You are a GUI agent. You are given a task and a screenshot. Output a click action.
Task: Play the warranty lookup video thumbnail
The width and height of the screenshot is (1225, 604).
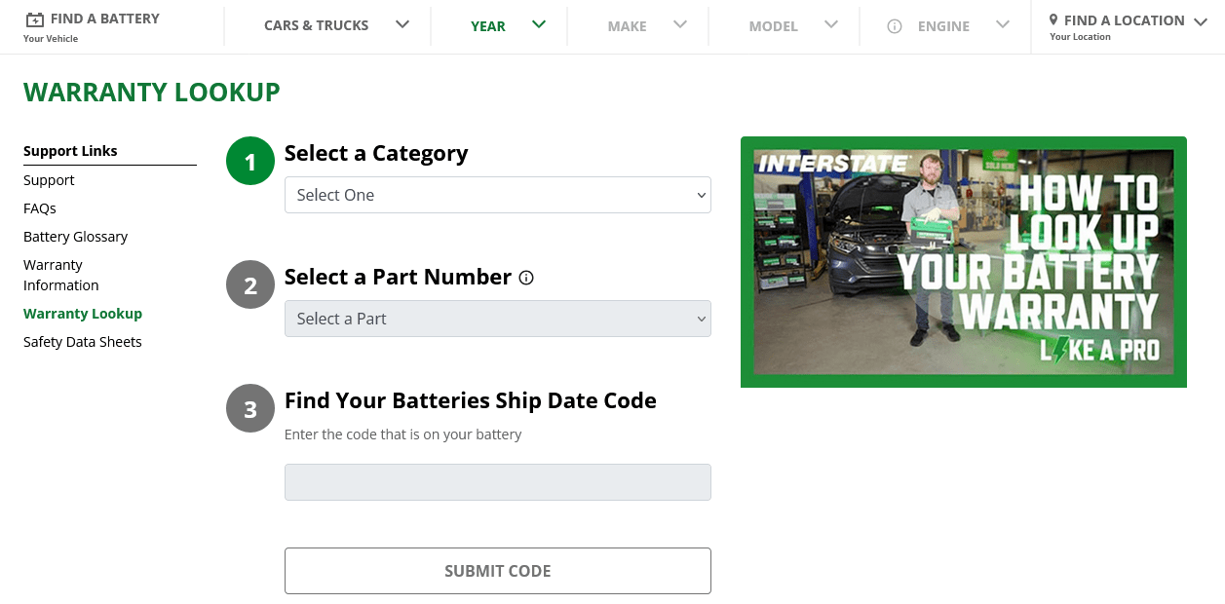click(964, 261)
